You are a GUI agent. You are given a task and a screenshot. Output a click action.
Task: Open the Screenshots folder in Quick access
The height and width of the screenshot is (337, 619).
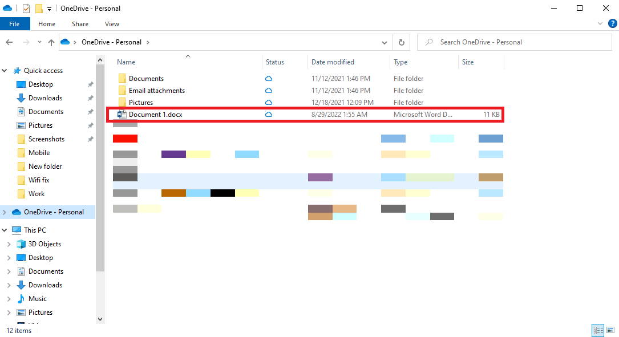pos(46,139)
